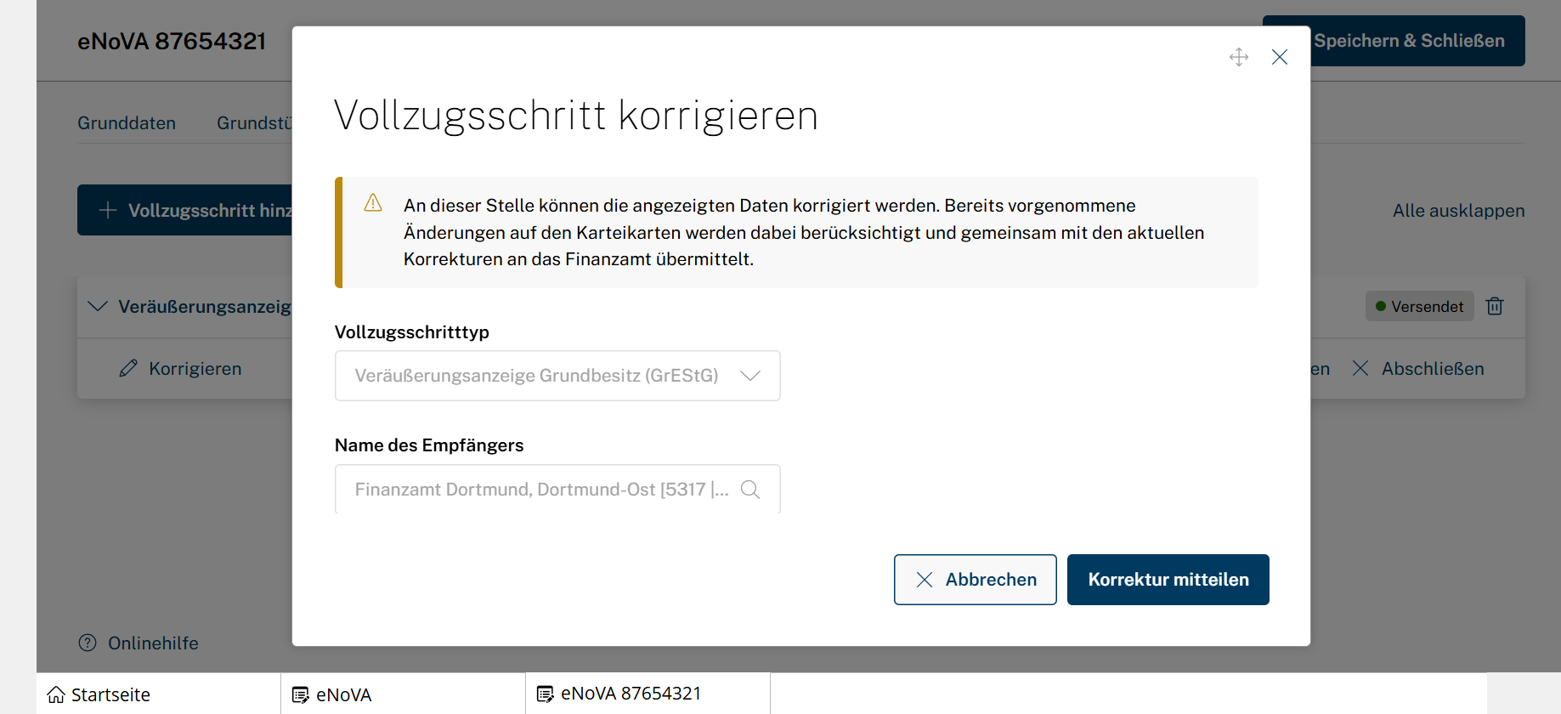Click the Abbrechen button
This screenshot has height=714, width=1561.
(x=975, y=580)
